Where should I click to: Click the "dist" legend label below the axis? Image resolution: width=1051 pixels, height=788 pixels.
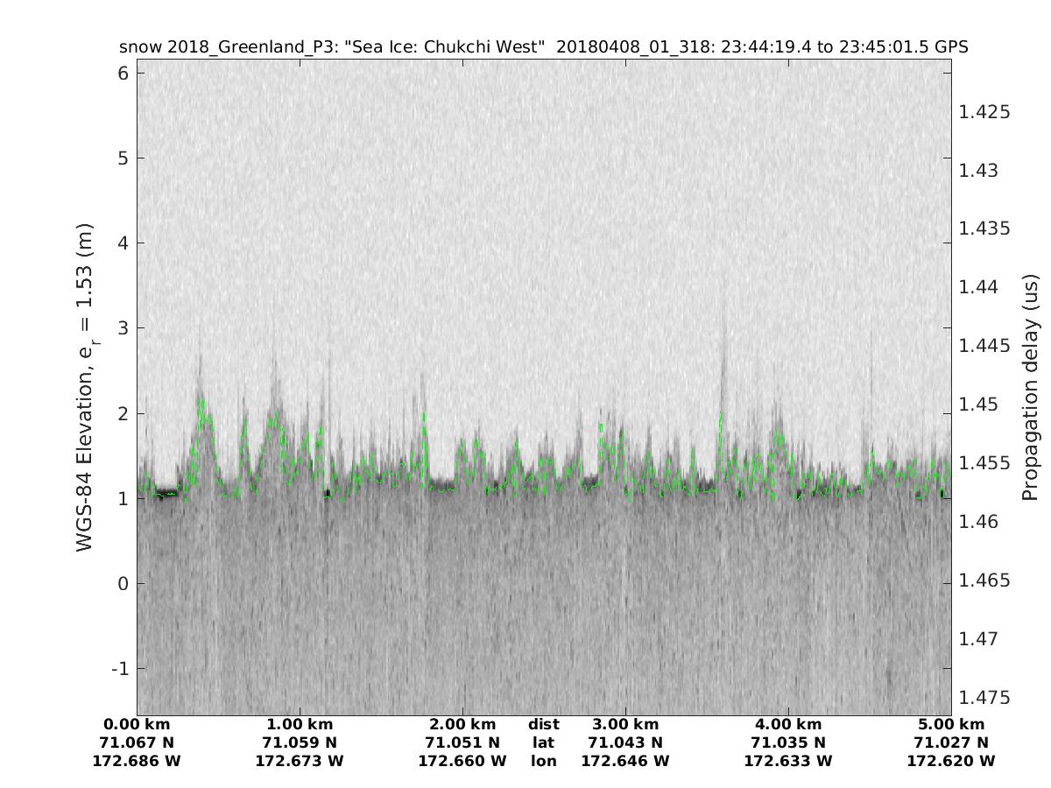[x=544, y=724]
